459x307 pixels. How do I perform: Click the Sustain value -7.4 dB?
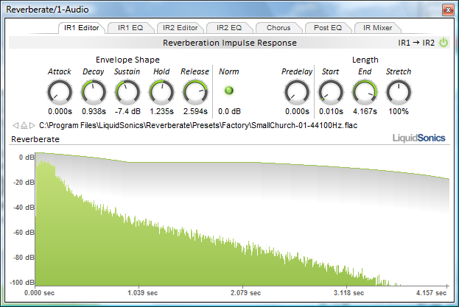pyautogui.click(x=127, y=111)
